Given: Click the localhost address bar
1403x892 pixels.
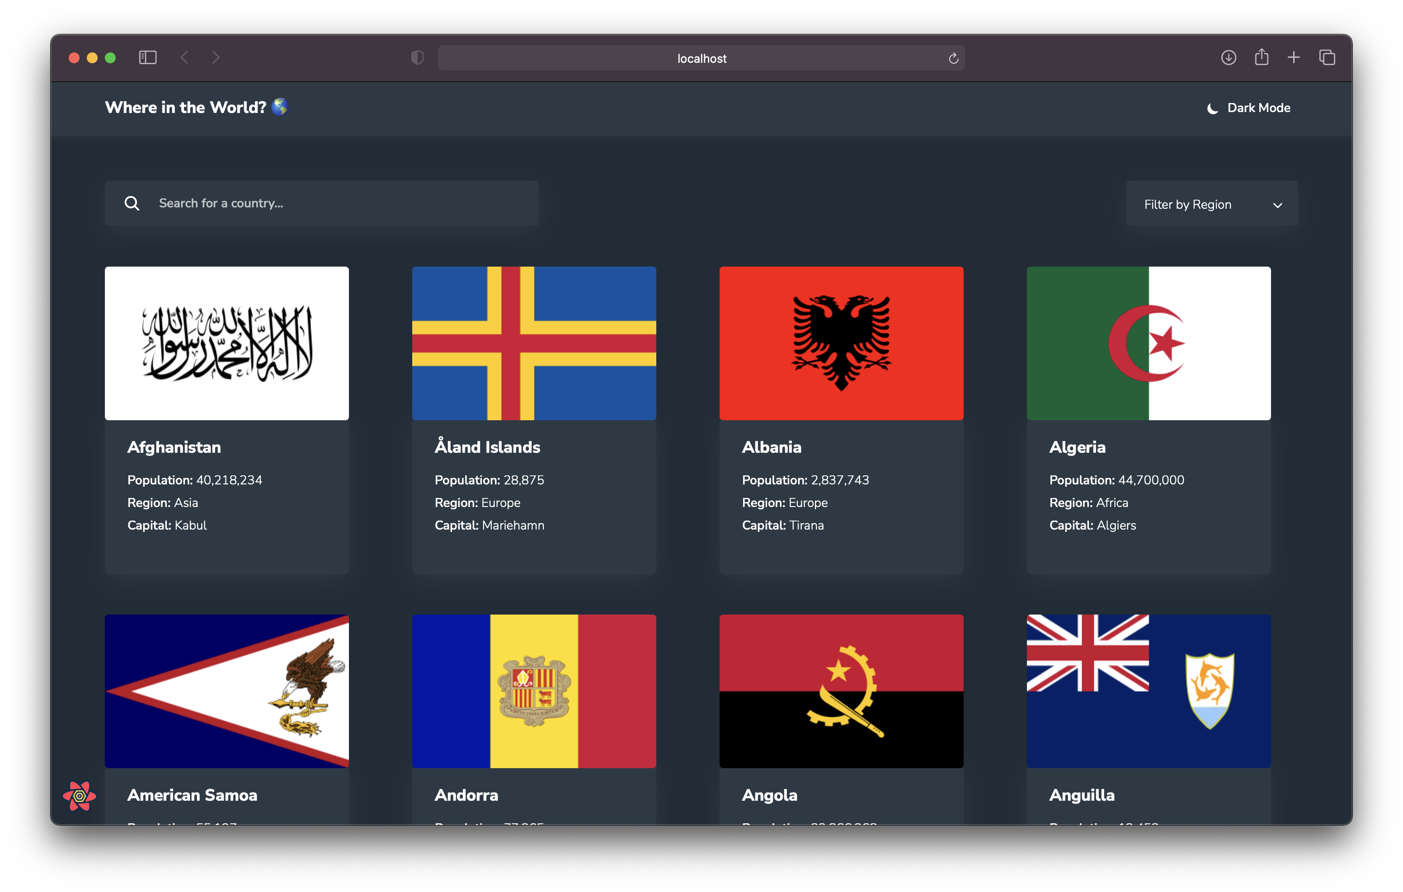Looking at the screenshot, I should [x=701, y=58].
